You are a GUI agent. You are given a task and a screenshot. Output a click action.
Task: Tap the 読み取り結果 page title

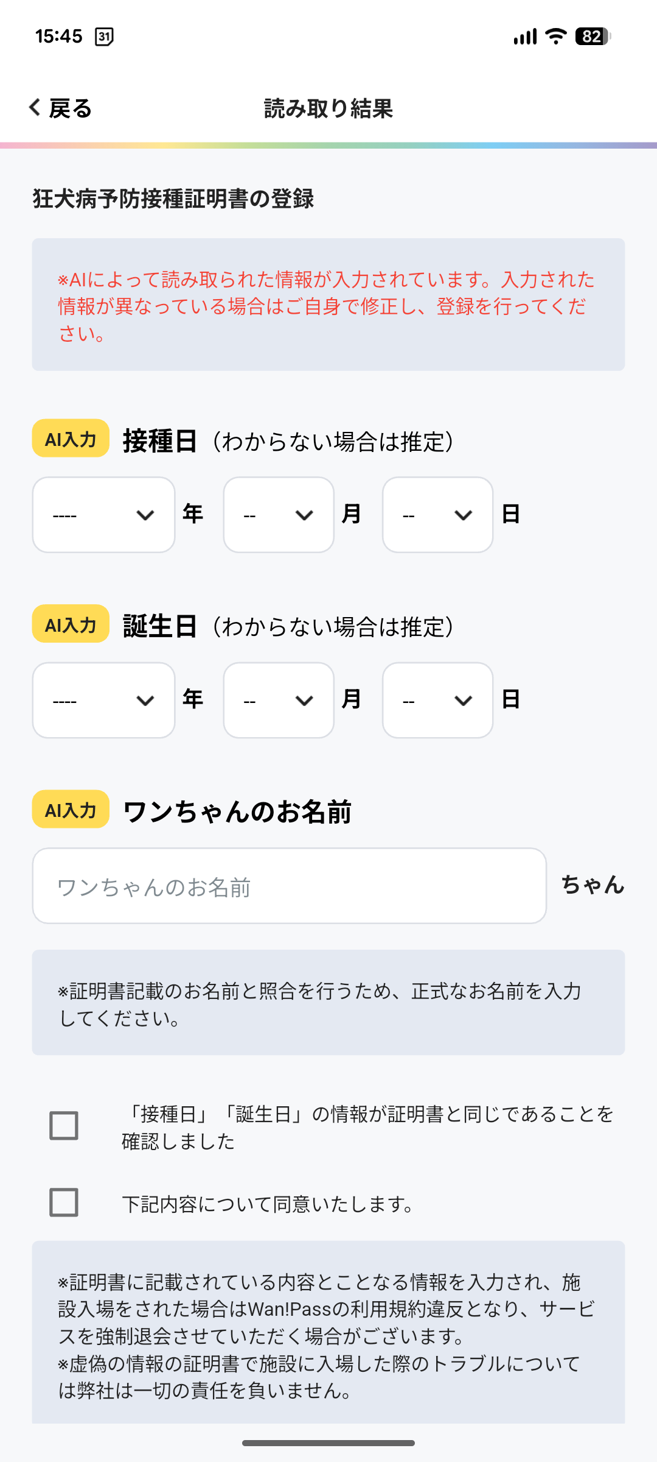click(328, 108)
